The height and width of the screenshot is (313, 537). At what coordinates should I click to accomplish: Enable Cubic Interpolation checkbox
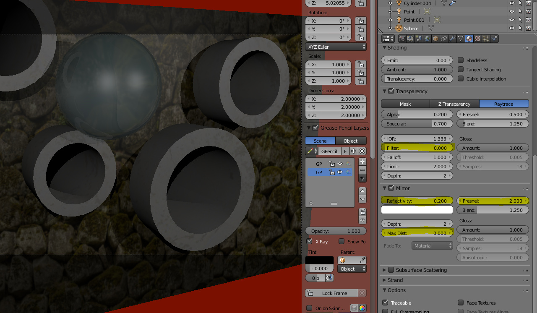[x=461, y=79]
